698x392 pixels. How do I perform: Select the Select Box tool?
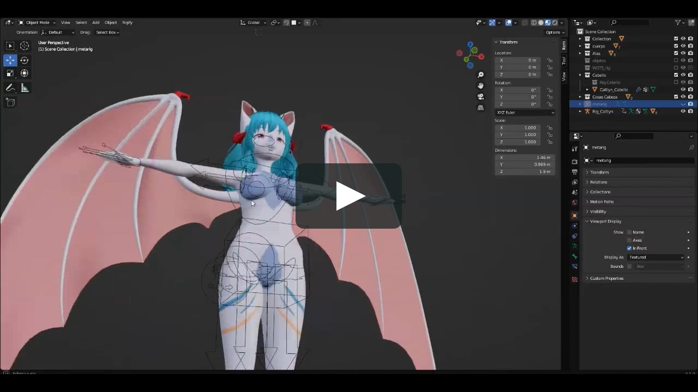(x=10, y=46)
